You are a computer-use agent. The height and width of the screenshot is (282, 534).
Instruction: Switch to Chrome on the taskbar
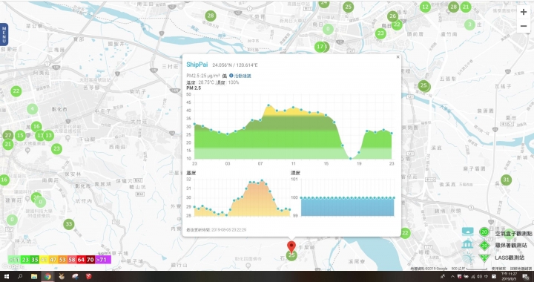coord(47,277)
